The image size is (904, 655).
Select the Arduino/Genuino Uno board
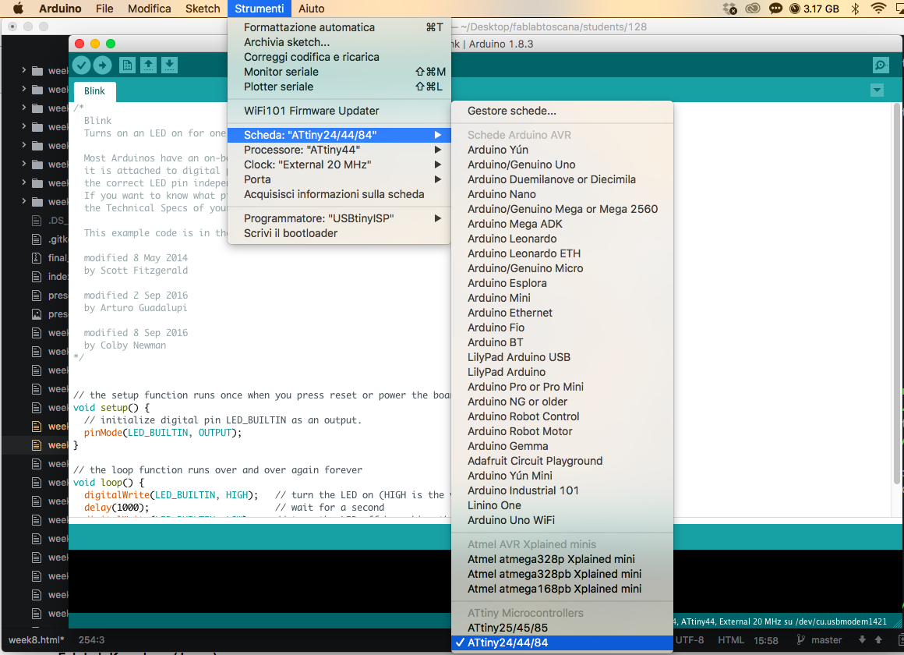562,165
